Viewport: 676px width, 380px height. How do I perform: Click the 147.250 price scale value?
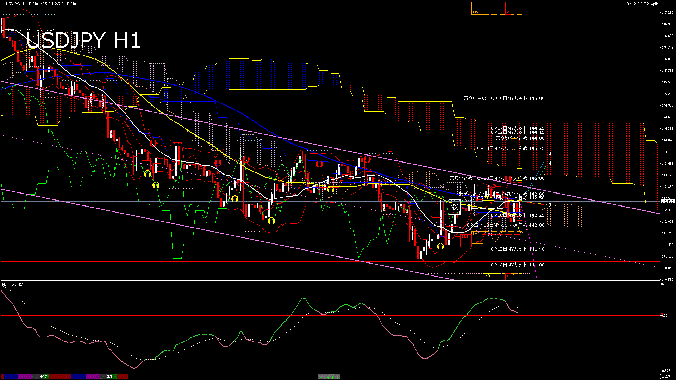click(x=668, y=13)
